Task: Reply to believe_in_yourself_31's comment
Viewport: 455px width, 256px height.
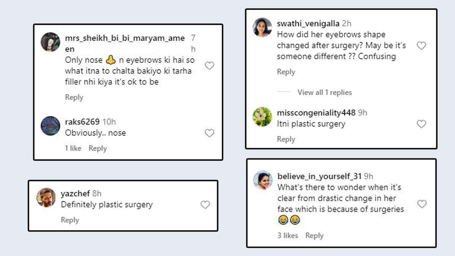Action: pyautogui.click(x=314, y=236)
